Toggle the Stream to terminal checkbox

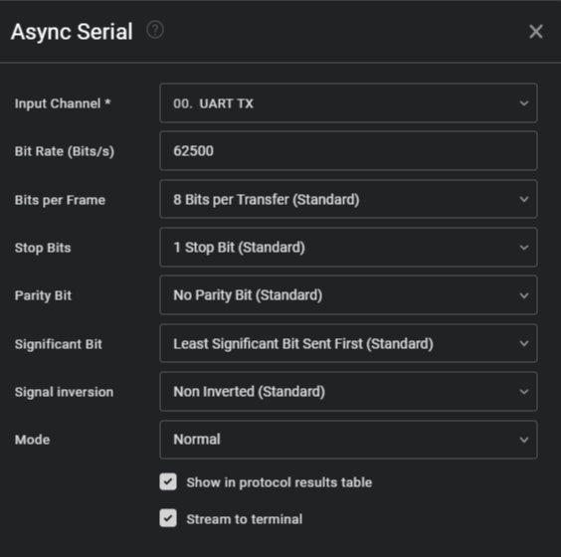coord(168,518)
